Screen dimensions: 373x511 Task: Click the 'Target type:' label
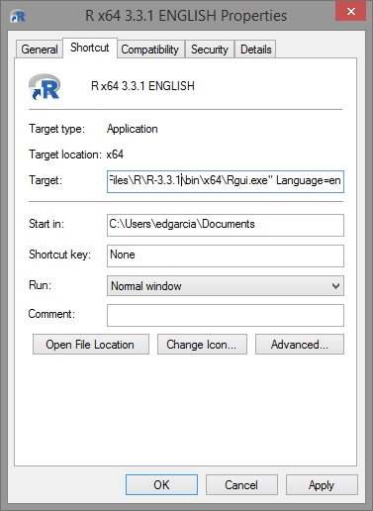coord(56,129)
